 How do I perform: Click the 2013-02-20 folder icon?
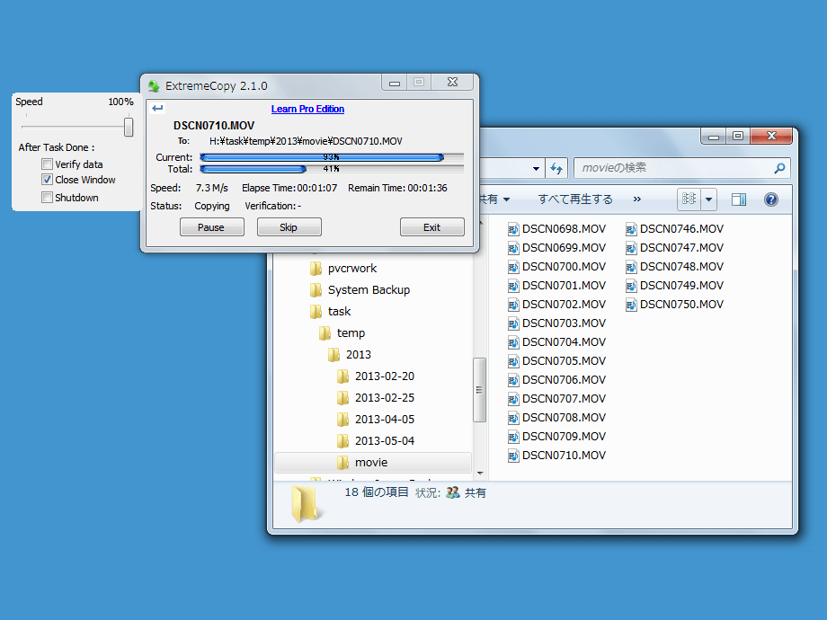tap(342, 376)
